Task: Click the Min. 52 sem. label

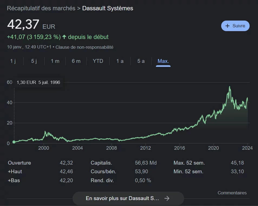Action: pyautogui.click(x=188, y=171)
